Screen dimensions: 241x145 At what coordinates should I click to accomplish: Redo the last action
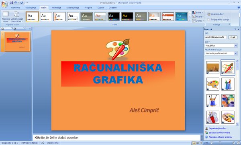(22, 3)
